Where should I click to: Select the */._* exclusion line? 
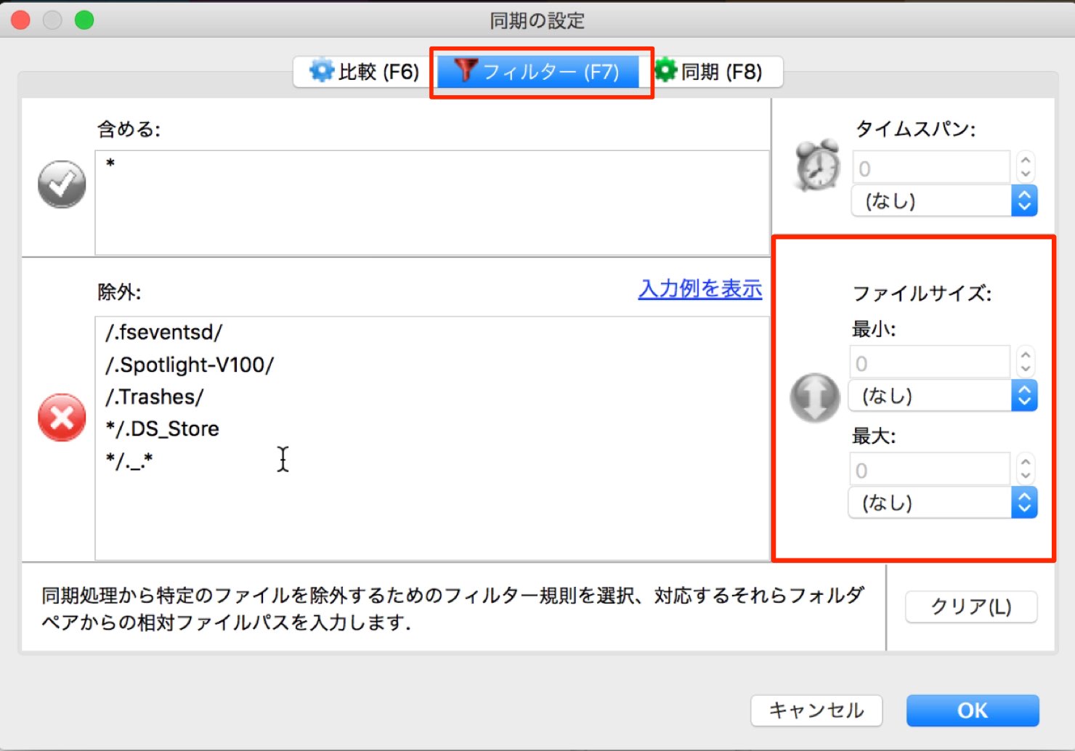coord(129,460)
